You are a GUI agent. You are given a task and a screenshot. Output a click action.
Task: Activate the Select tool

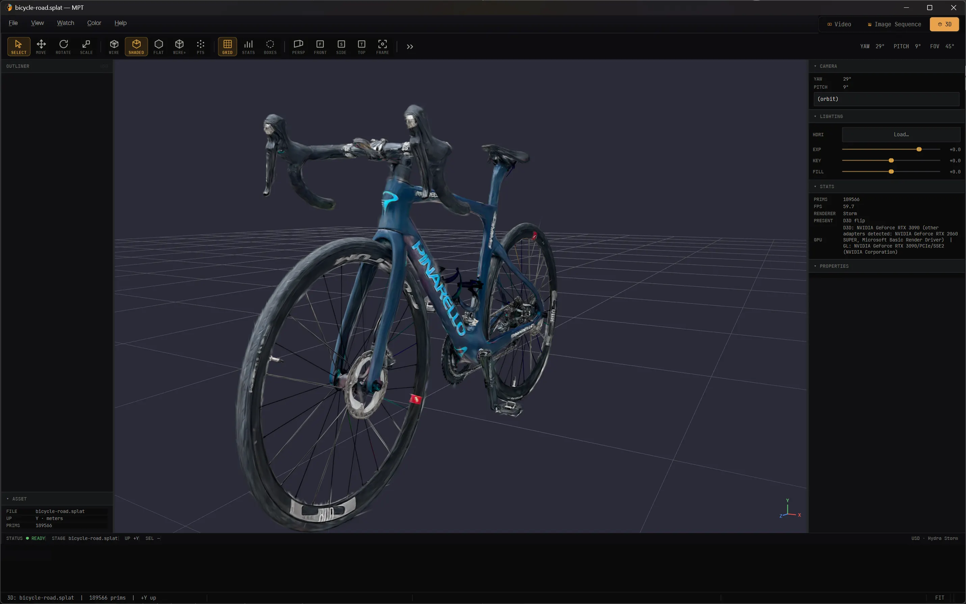pyautogui.click(x=18, y=47)
